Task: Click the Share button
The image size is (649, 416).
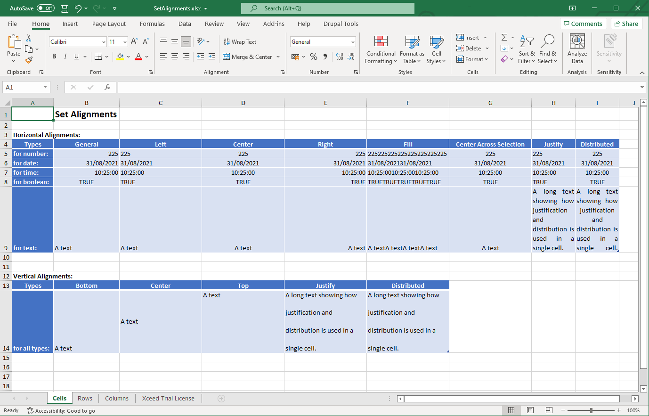Action: click(626, 24)
